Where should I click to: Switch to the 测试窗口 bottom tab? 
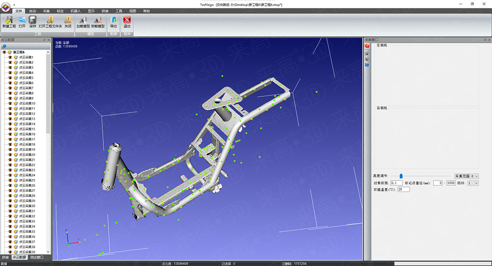tap(36, 257)
